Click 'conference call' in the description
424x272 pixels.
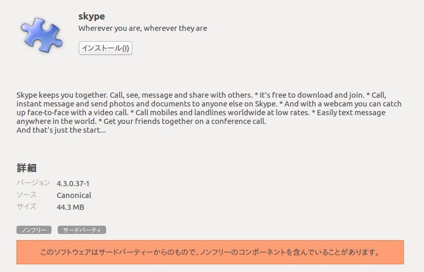click(239, 121)
